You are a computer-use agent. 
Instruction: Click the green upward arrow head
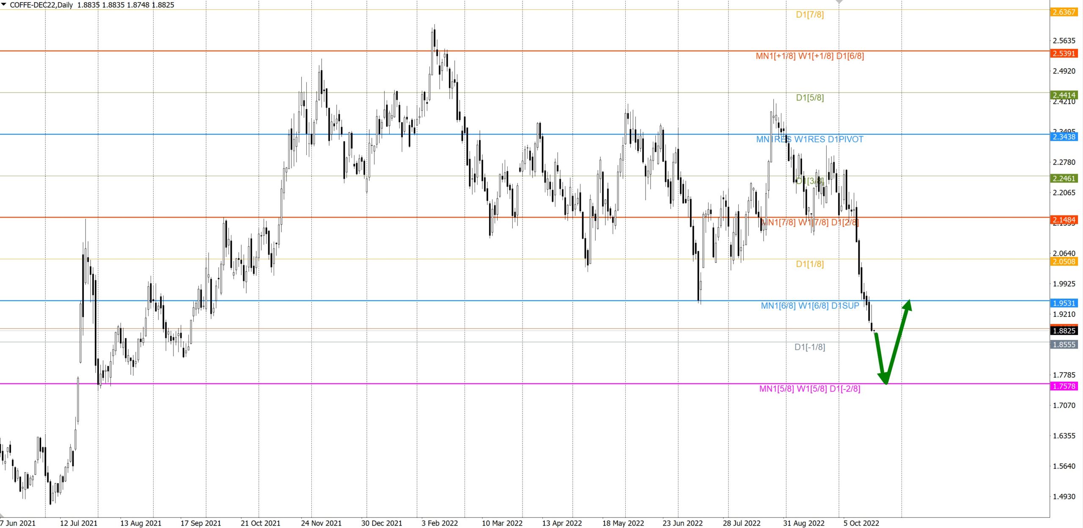pyautogui.click(x=907, y=306)
